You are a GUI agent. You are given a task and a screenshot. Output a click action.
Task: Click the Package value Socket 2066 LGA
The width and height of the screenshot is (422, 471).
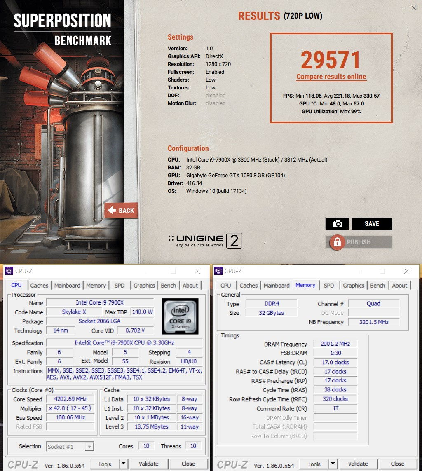pyautogui.click(x=100, y=321)
